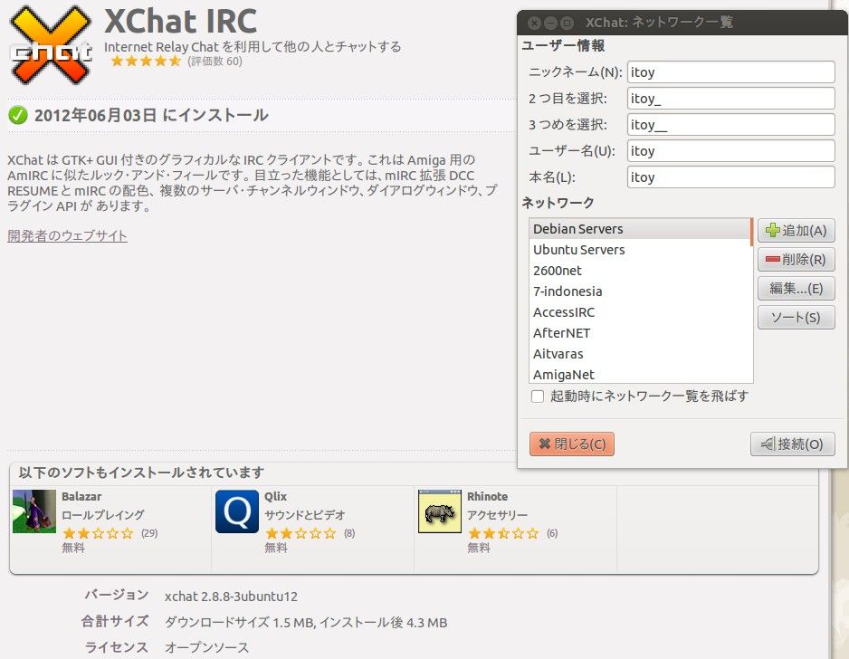849x659 pixels.
Task: Click the XChat five-star rating
Action: (146, 62)
